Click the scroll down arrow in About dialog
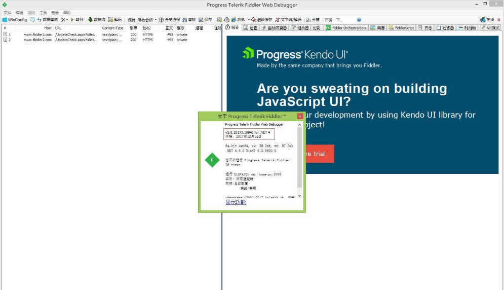 [299, 196]
